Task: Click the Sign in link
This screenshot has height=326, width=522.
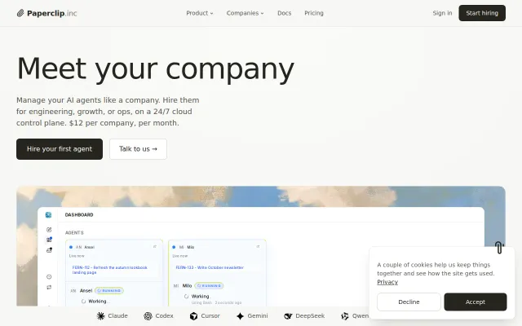Action: pos(442,13)
